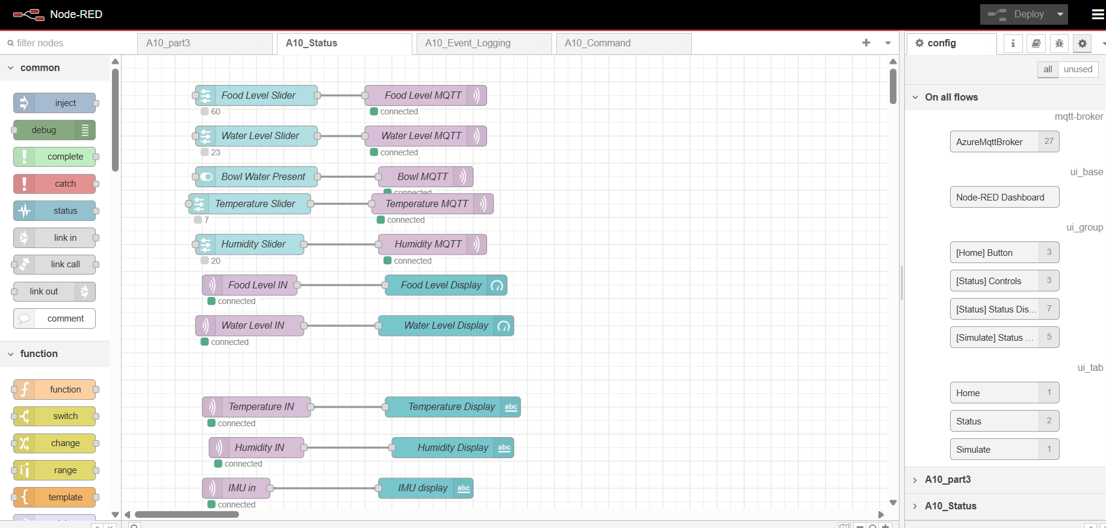Image resolution: width=1106 pixels, height=528 pixels.
Task: Select the Food Level Display gauge node
Action: (x=446, y=285)
